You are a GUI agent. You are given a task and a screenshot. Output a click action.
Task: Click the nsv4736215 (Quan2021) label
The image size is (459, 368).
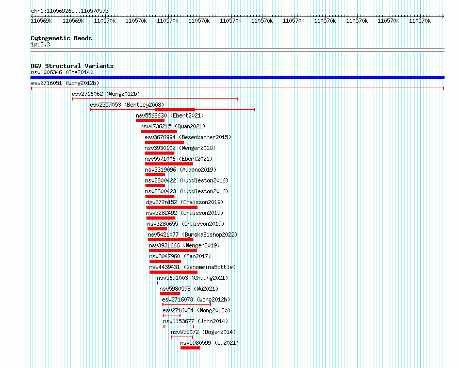(173, 126)
